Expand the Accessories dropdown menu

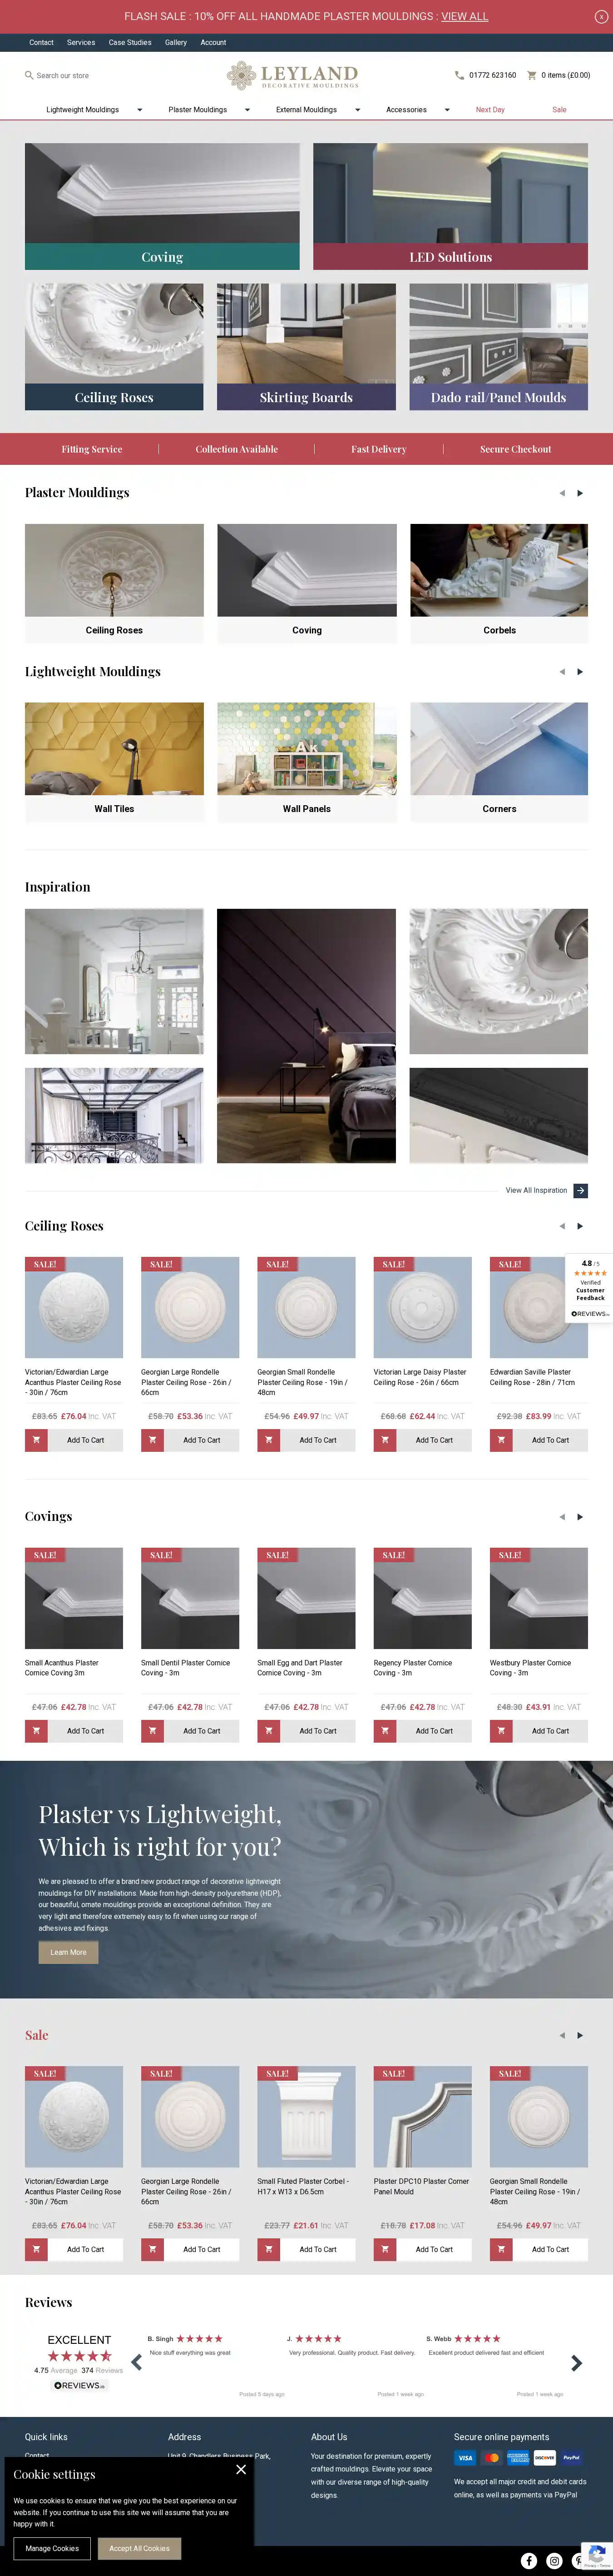[447, 110]
